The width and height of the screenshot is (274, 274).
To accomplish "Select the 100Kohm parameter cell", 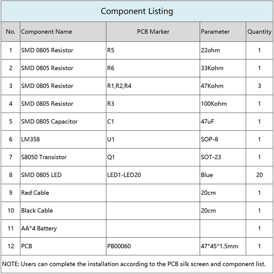I will pos(214,104).
